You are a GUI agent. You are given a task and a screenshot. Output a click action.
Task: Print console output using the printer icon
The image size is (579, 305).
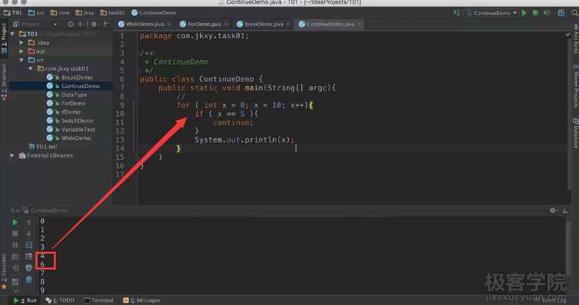coord(28,268)
